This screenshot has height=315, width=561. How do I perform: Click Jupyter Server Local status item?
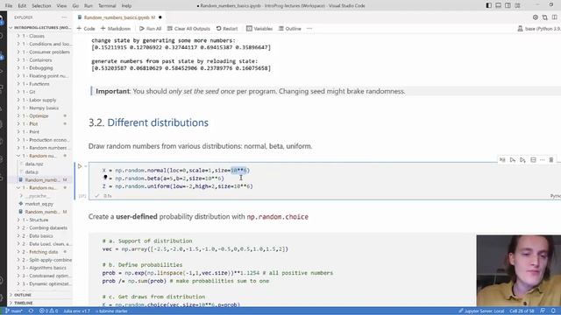pyautogui.click(x=482, y=311)
